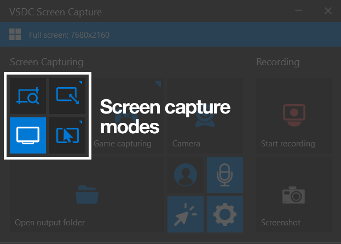Toggle the microphone recording
The height and width of the screenshot is (244, 341).
click(224, 175)
